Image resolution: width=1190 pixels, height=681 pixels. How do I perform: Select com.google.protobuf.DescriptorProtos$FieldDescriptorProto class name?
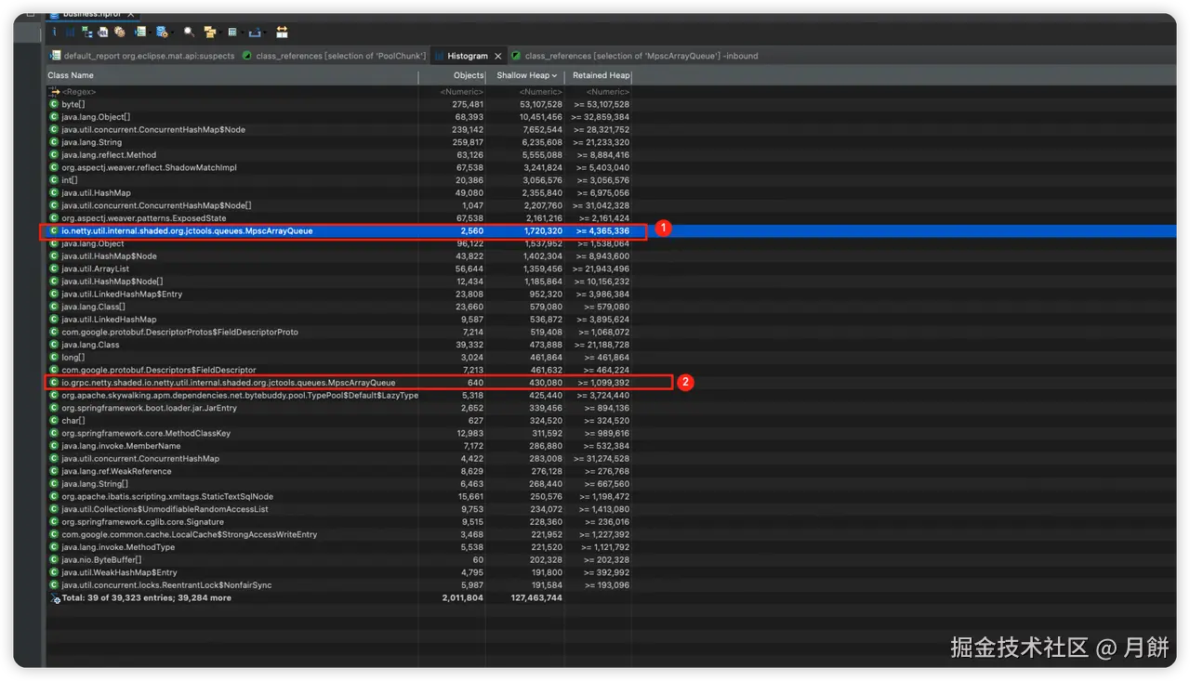pyautogui.click(x=179, y=333)
